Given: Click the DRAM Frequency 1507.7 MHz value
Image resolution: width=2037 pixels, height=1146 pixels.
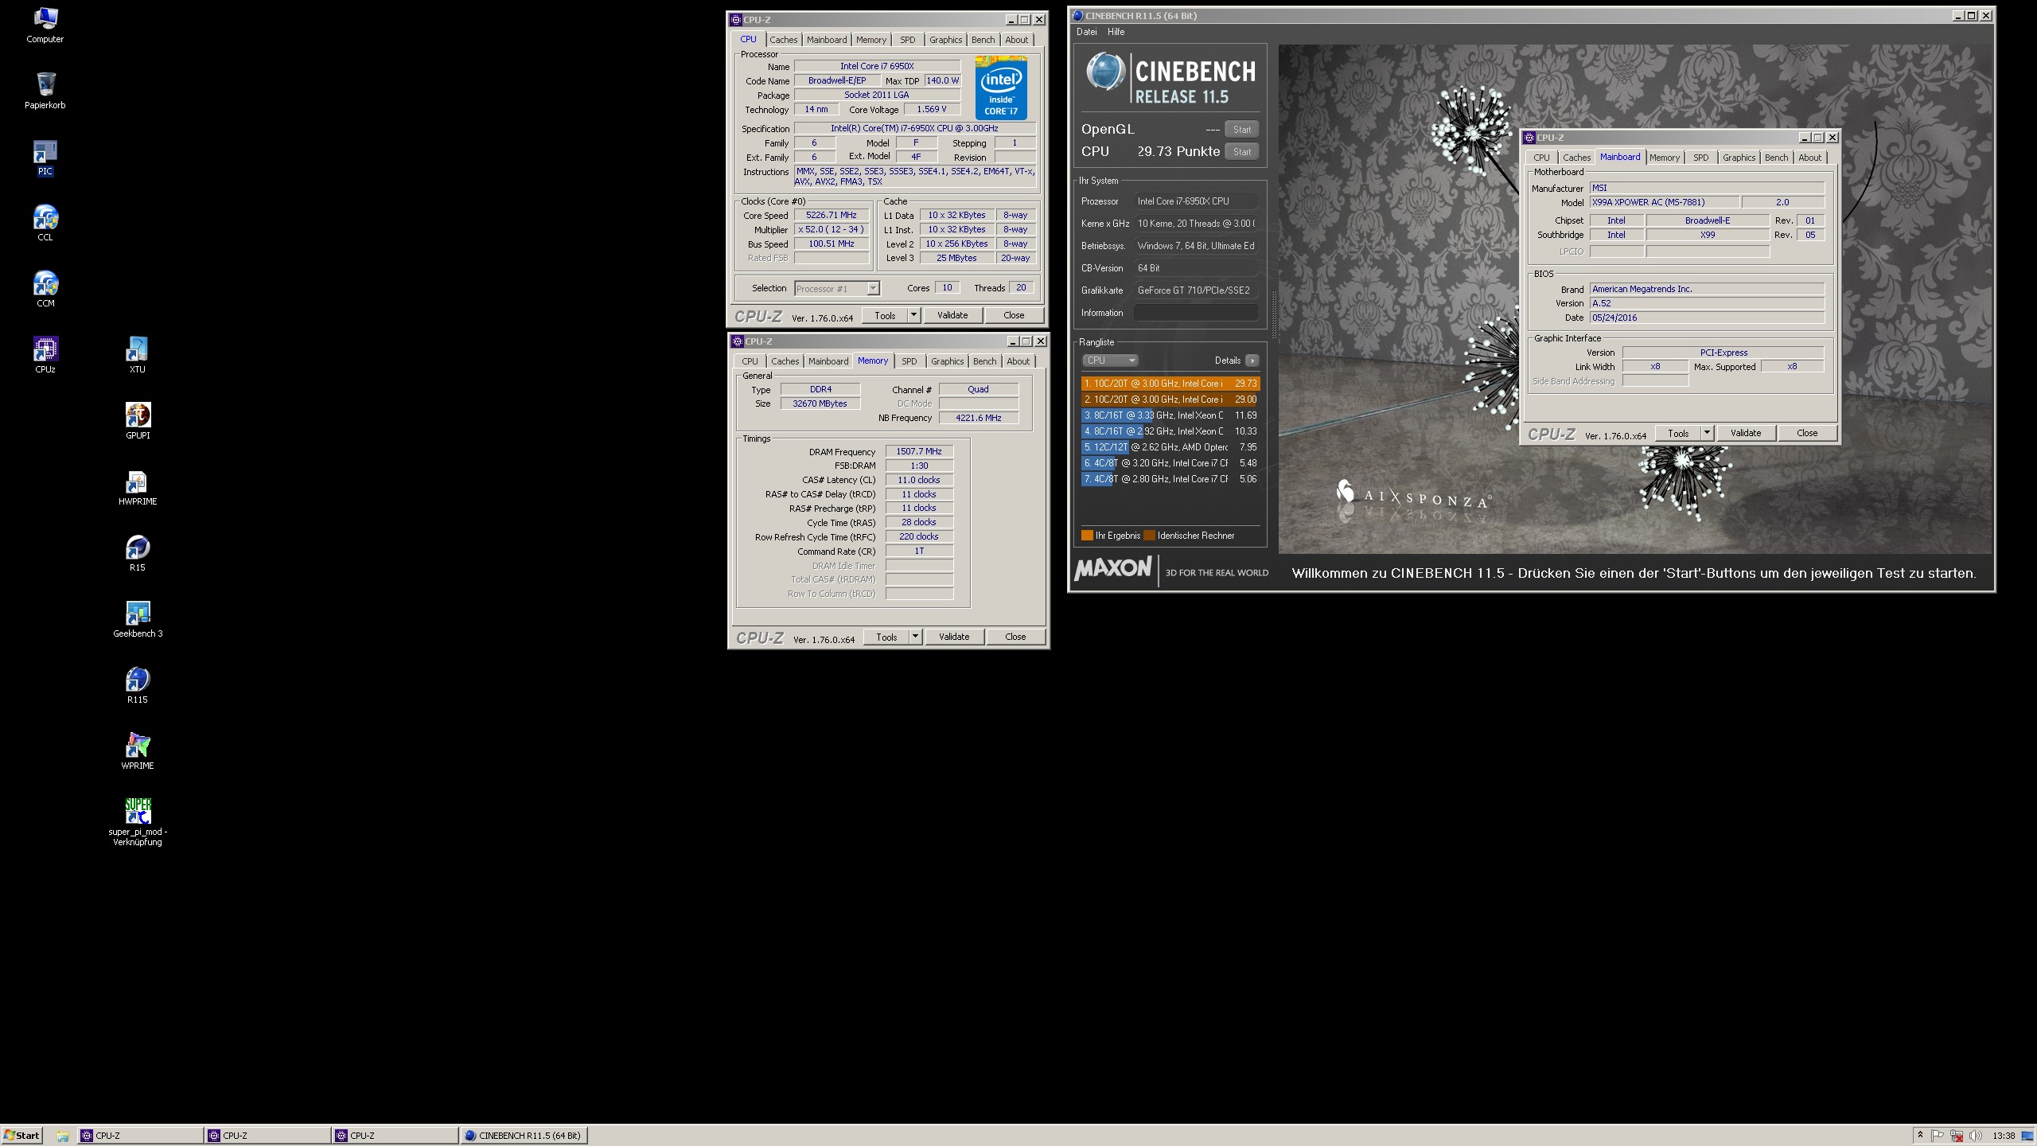Looking at the screenshot, I should (x=919, y=451).
